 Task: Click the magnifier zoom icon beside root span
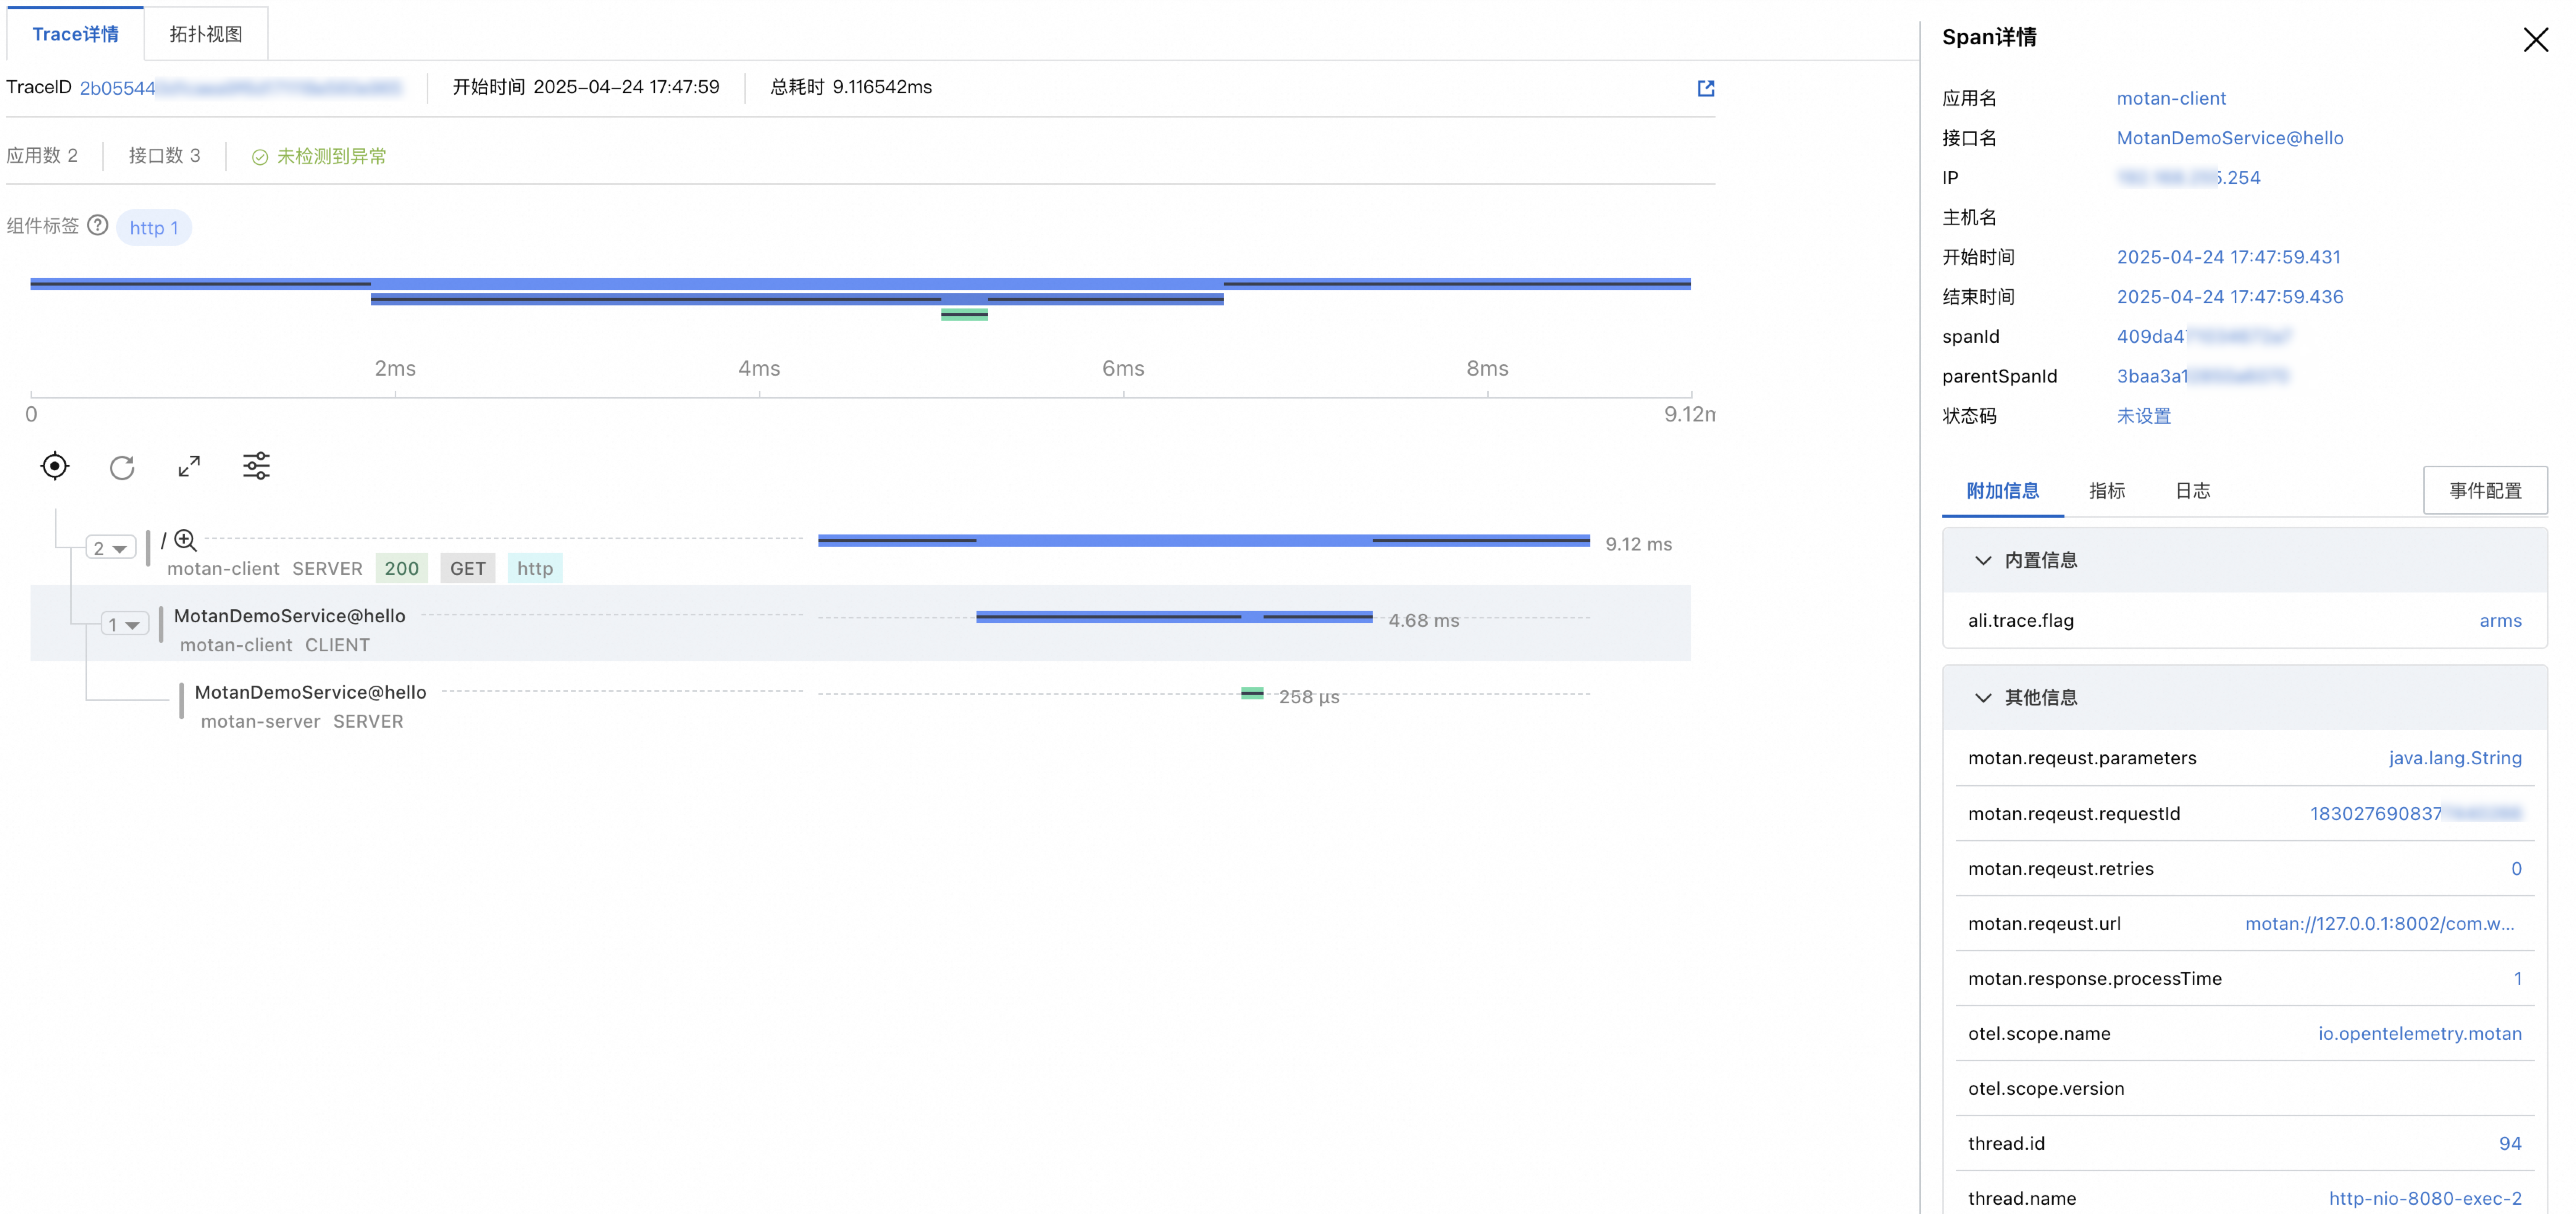pos(185,541)
